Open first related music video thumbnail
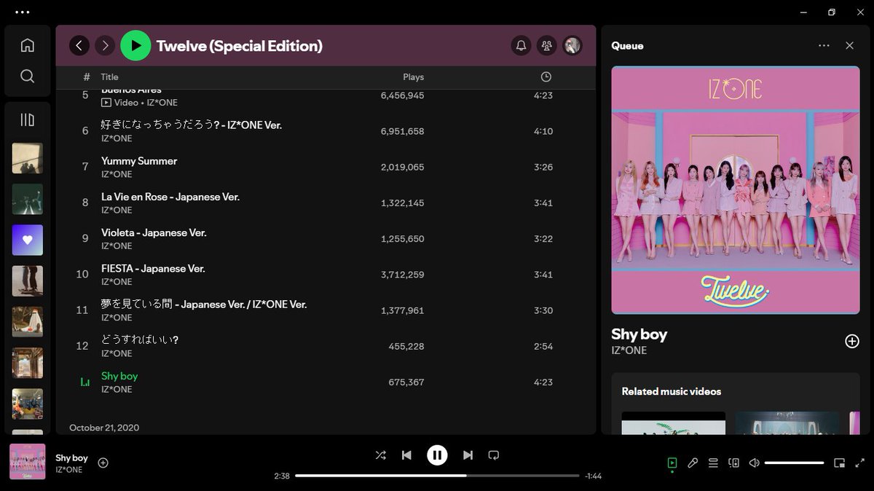Screen dimensions: 874x491 click(674, 423)
